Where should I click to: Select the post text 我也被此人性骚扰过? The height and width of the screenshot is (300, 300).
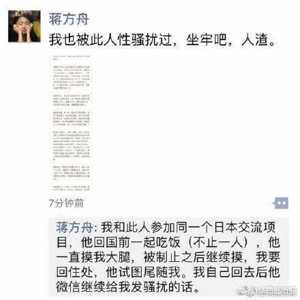110,40
